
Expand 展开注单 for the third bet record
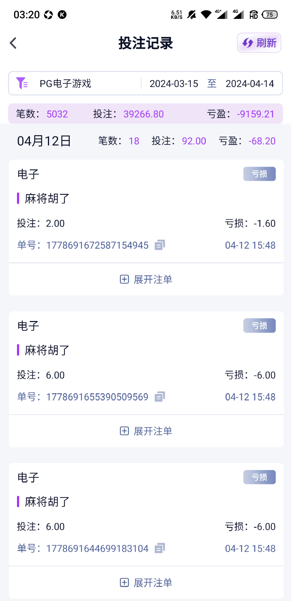click(x=146, y=583)
